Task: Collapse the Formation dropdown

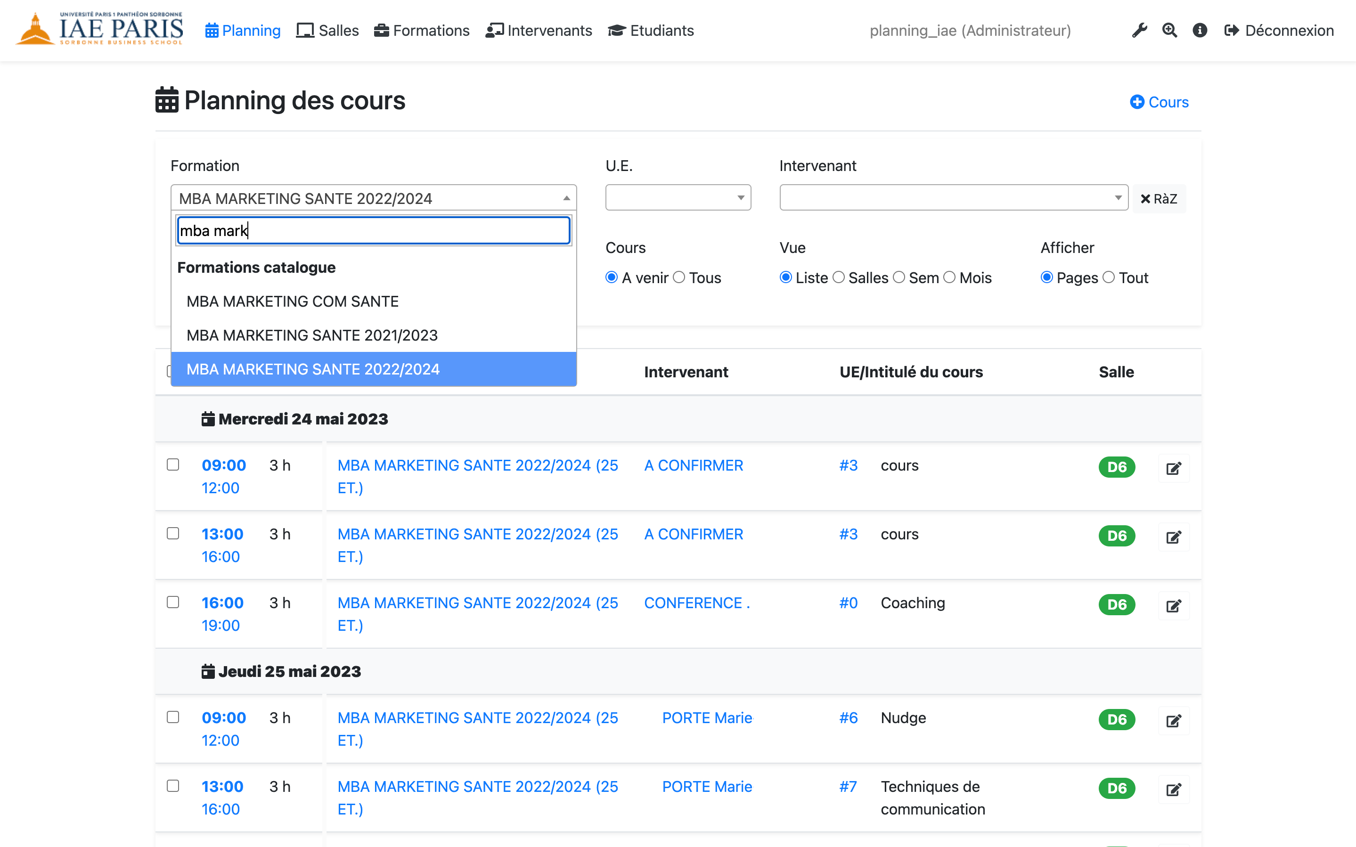Action: coord(374,198)
